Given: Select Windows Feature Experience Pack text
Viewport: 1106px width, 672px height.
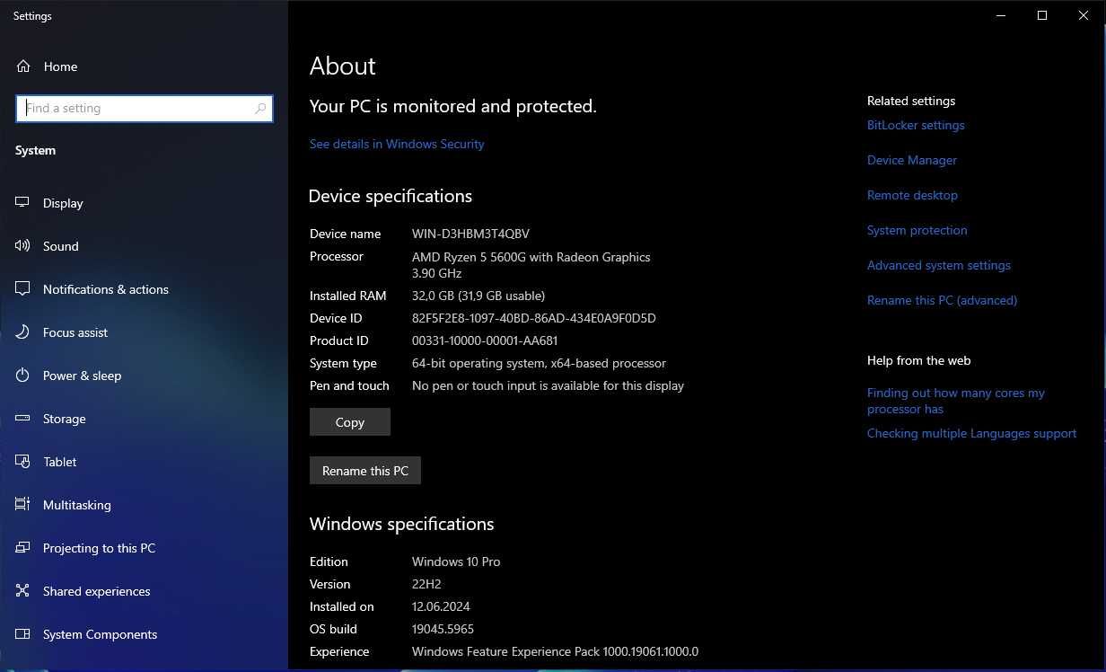Looking at the screenshot, I should tap(555, 651).
